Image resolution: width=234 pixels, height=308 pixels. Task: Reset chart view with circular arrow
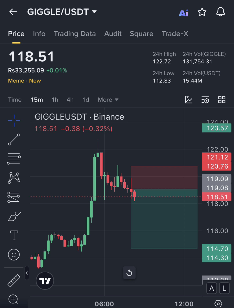point(129,273)
